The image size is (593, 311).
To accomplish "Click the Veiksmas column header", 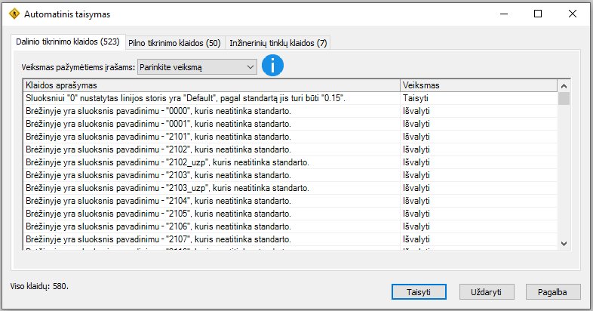I will click(478, 85).
